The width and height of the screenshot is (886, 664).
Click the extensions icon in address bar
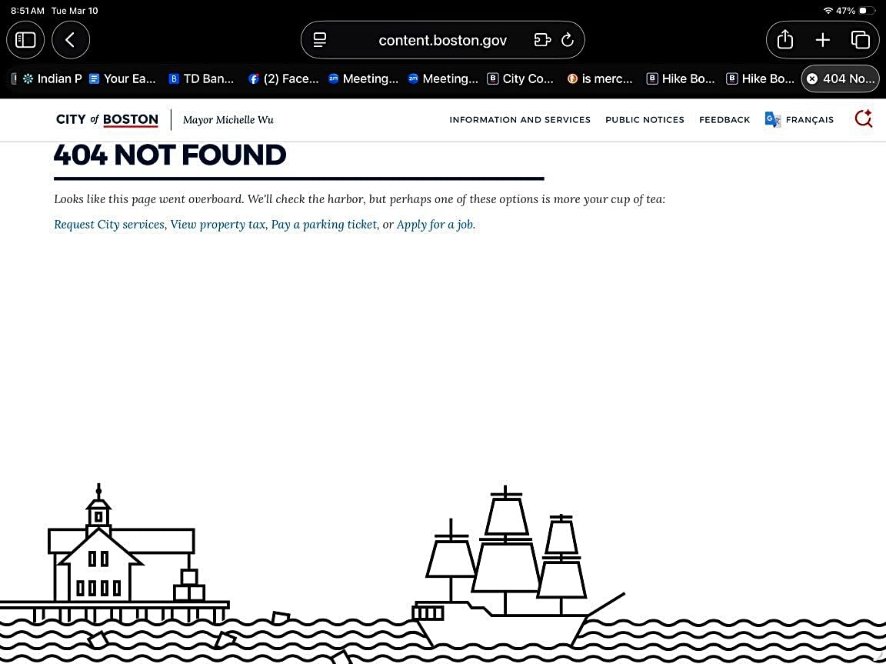click(542, 40)
